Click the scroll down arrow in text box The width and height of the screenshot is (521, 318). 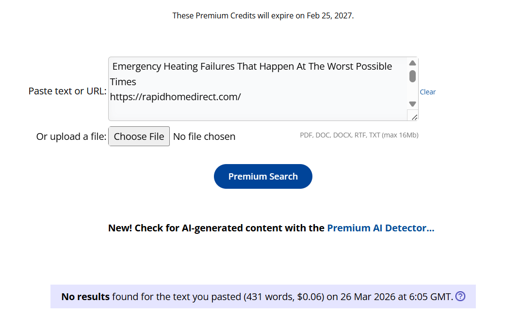[412, 104]
